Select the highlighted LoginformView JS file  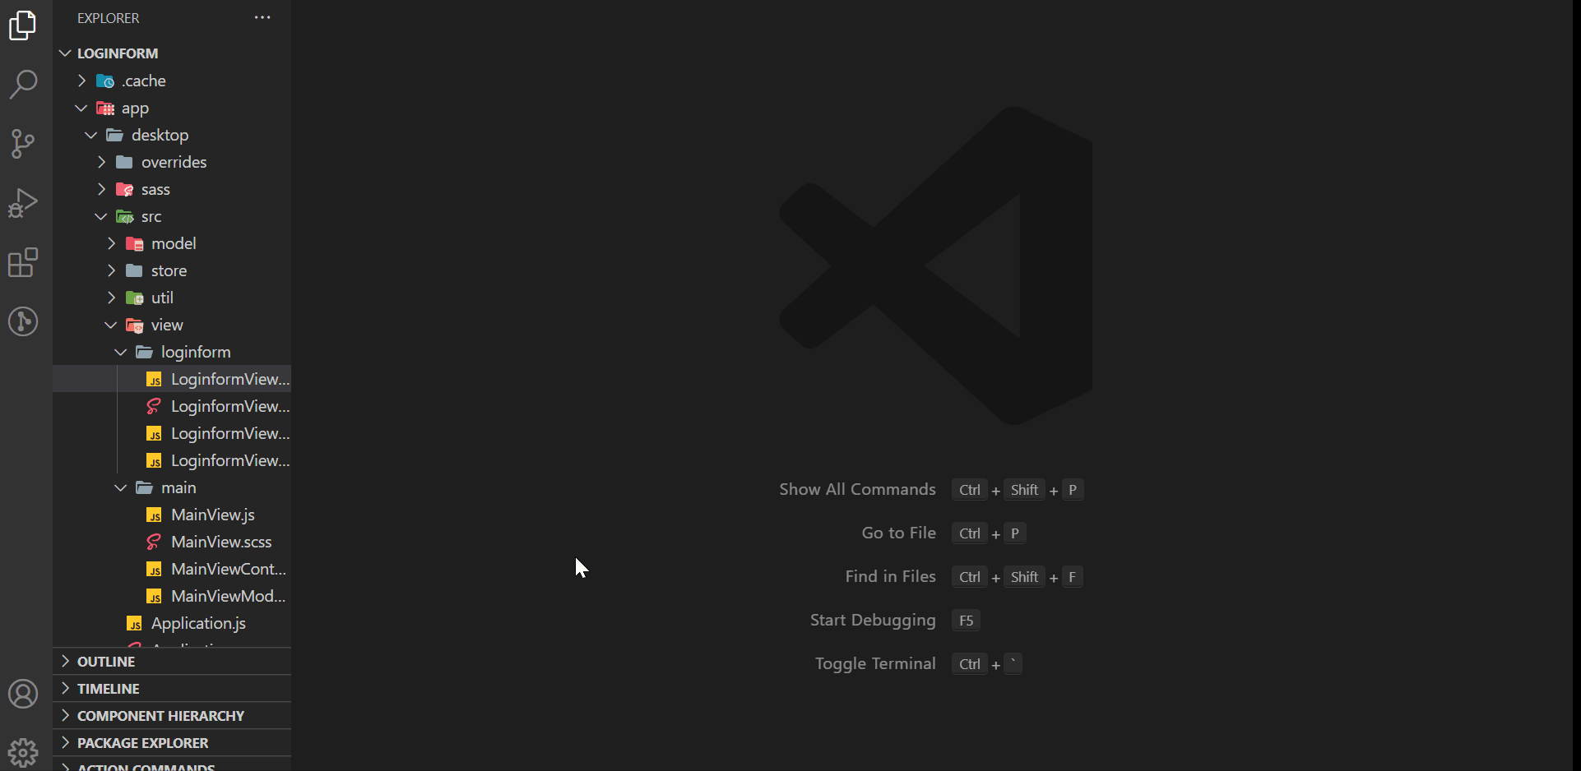click(x=172, y=379)
